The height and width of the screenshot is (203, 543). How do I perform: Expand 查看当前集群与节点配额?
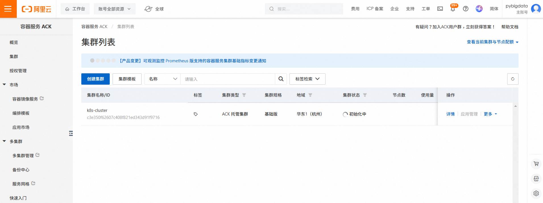pos(493,42)
